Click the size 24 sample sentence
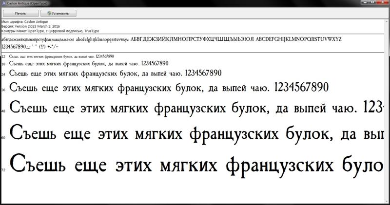Viewport: 390px width, 205px height. click(x=116, y=73)
